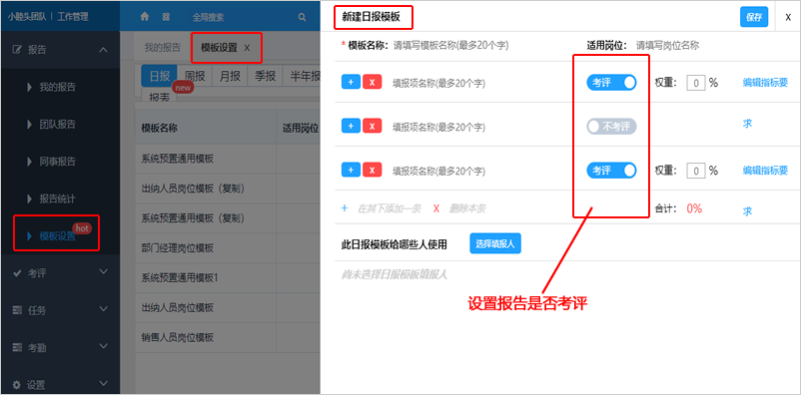Select the 模板设置 tab

[219, 48]
